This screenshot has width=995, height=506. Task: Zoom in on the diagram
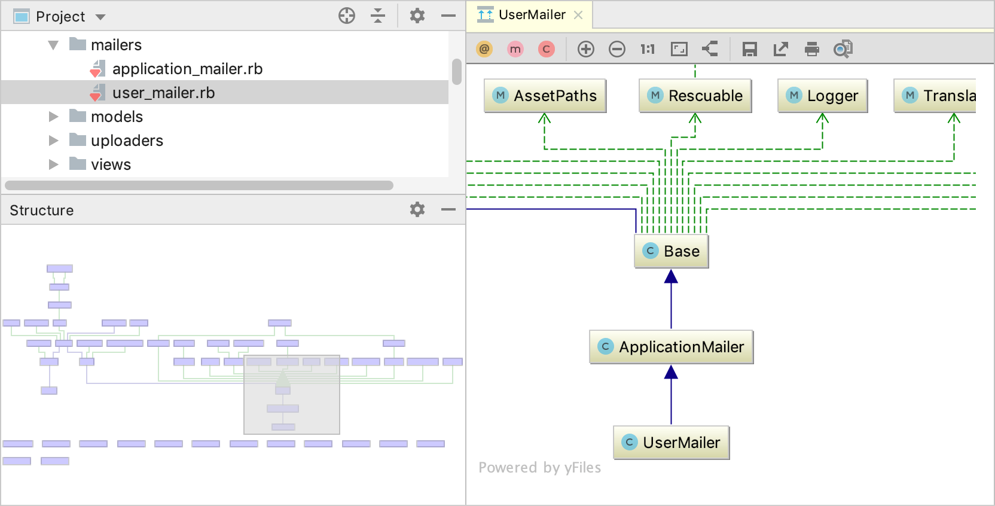586,49
